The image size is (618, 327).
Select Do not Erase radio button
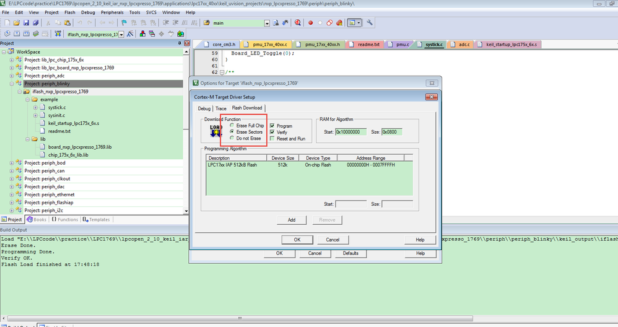[x=232, y=138]
